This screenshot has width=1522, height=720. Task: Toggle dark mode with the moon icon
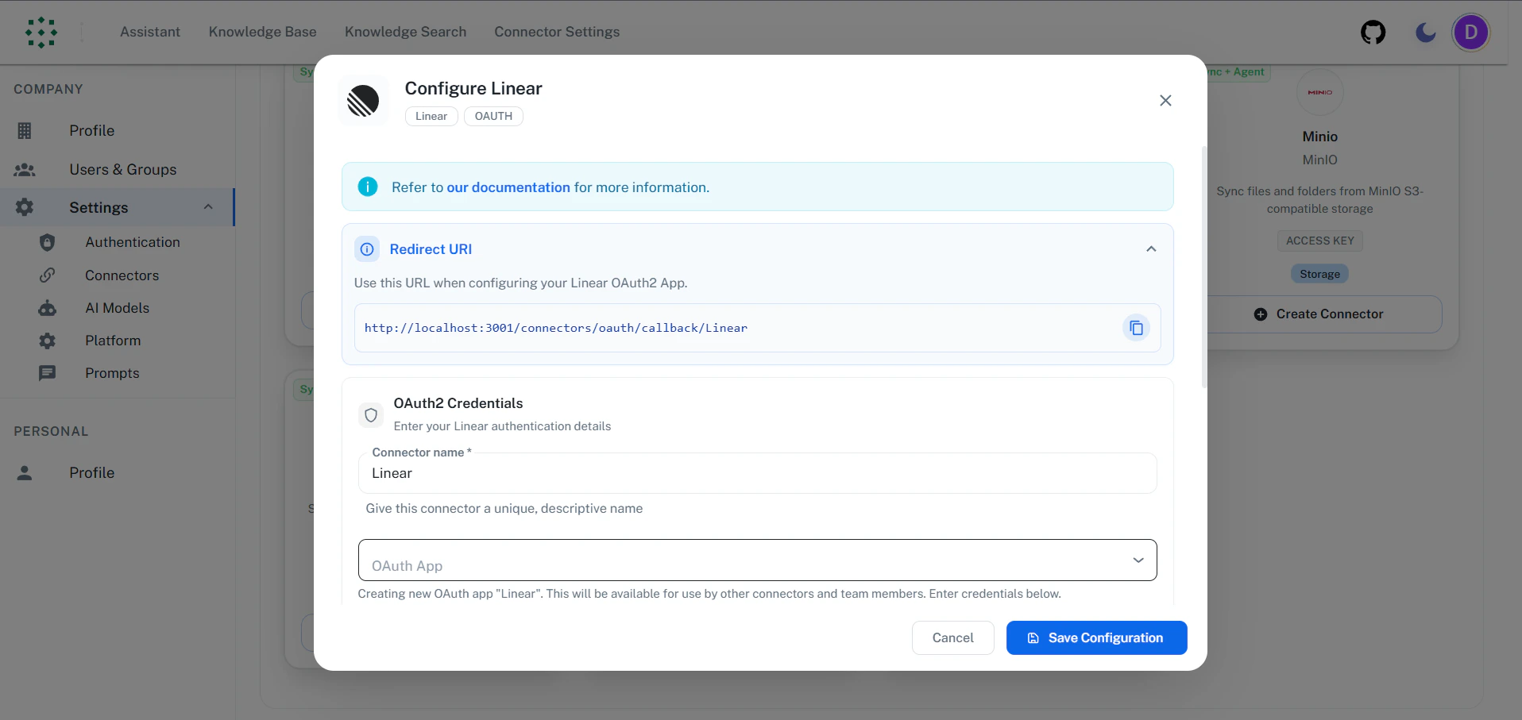(x=1424, y=33)
